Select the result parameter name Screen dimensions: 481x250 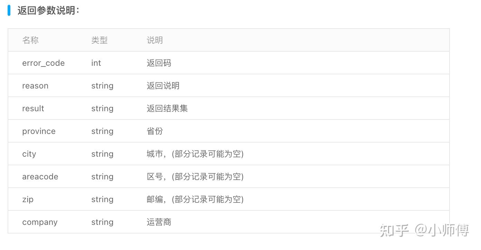33,108
